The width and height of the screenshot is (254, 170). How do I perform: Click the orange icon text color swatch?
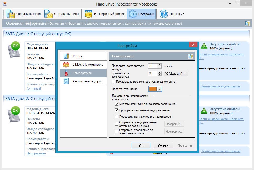click(x=153, y=89)
